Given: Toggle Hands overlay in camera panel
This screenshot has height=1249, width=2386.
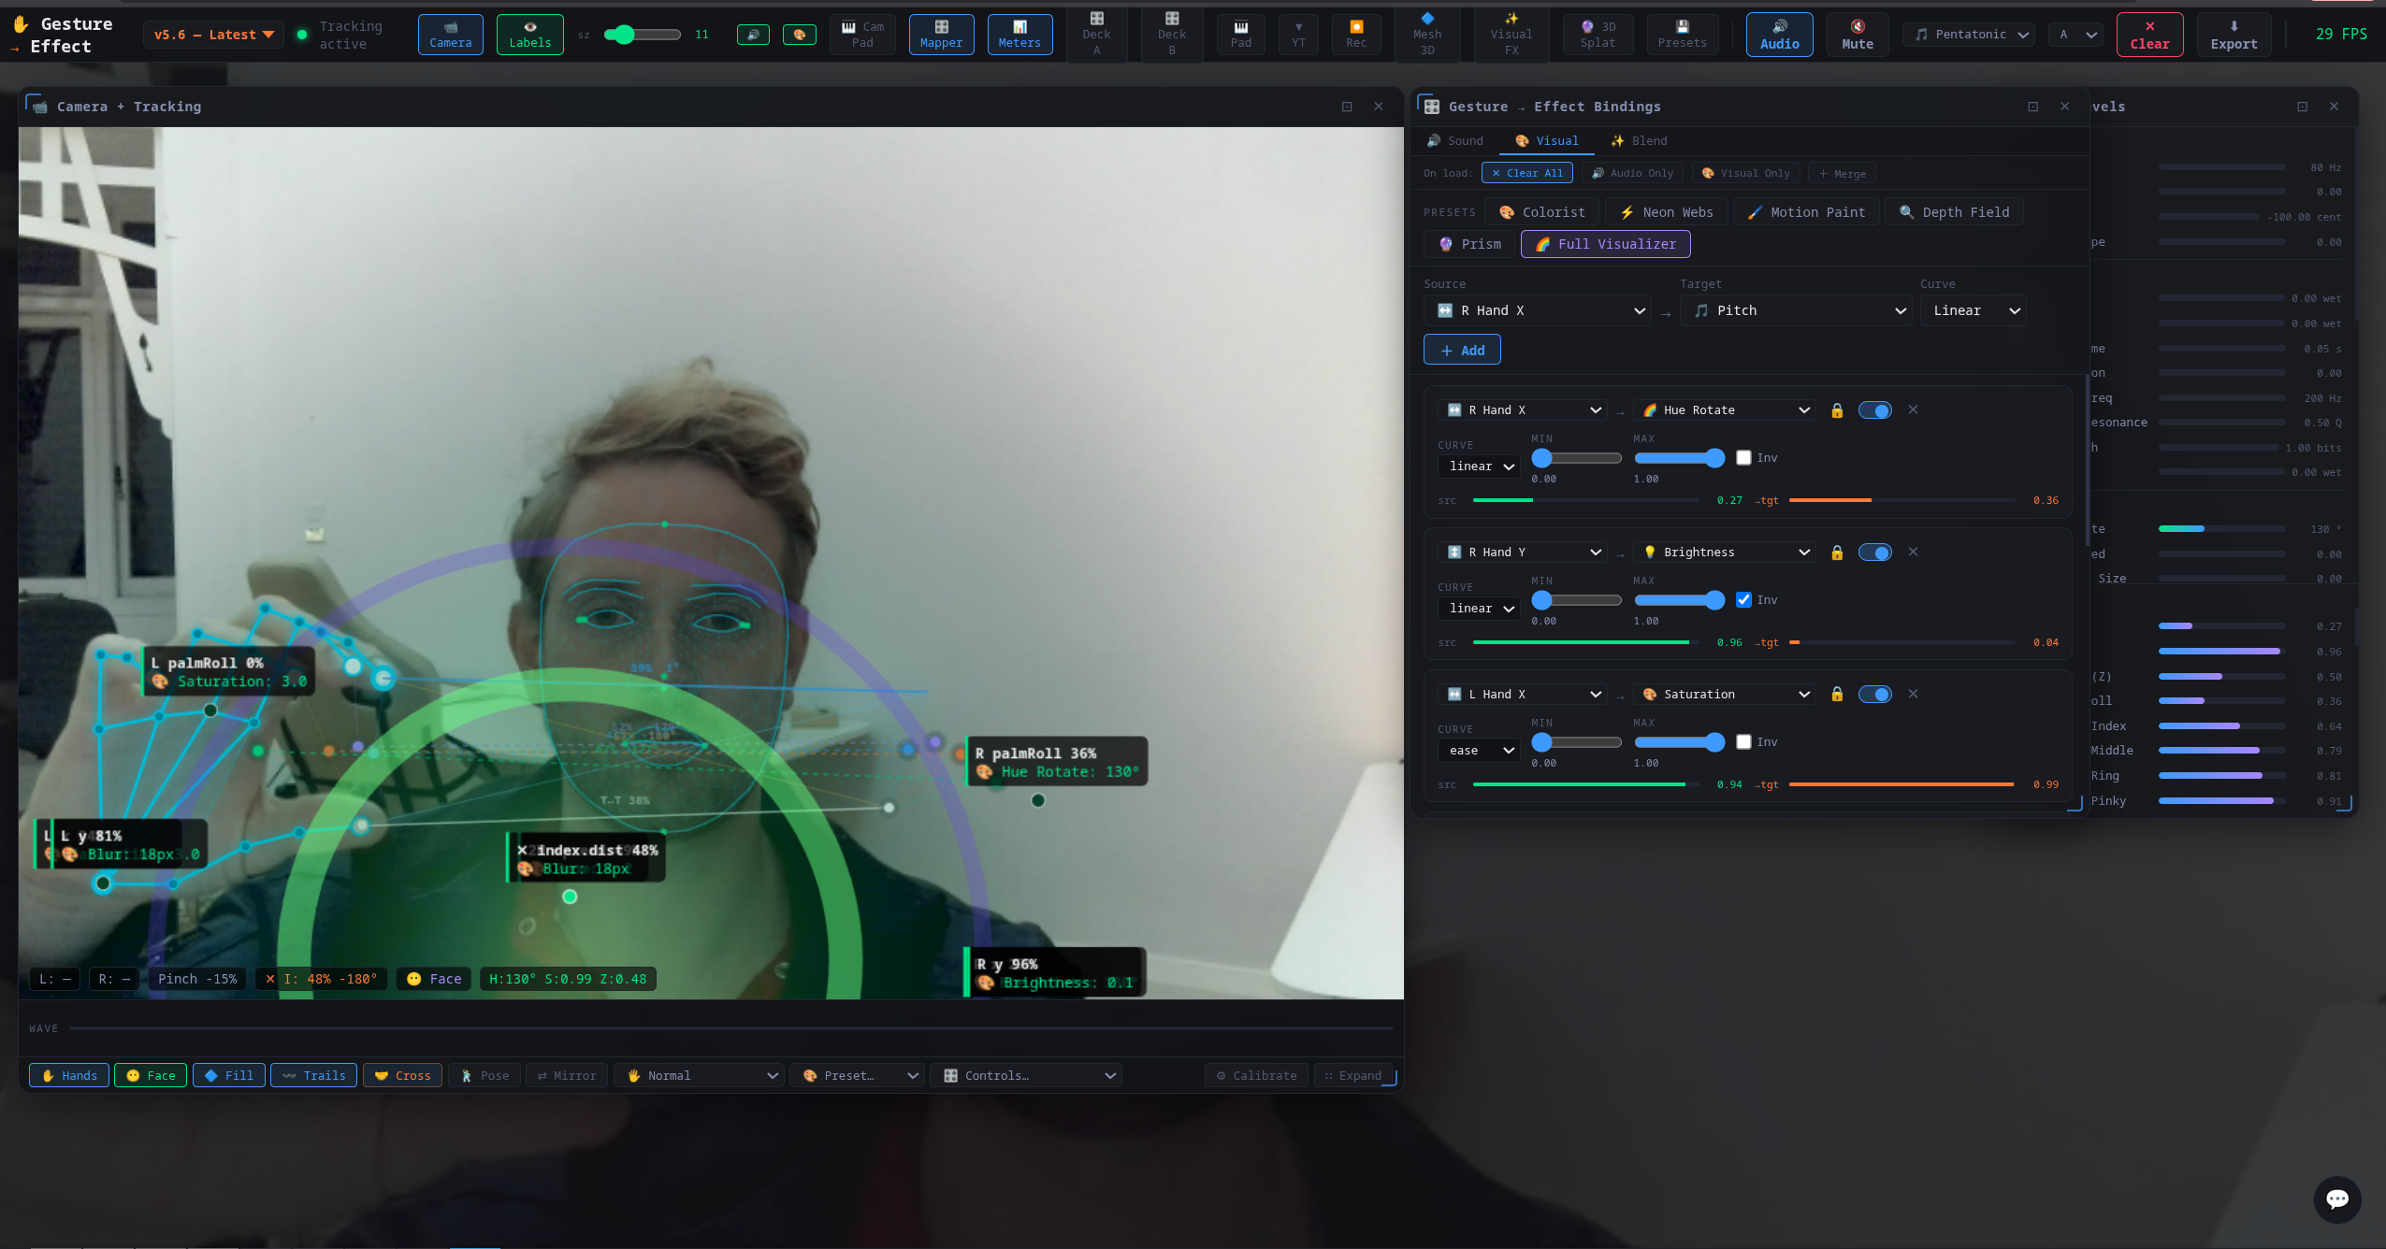Looking at the screenshot, I should pyautogui.click(x=69, y=1076).
